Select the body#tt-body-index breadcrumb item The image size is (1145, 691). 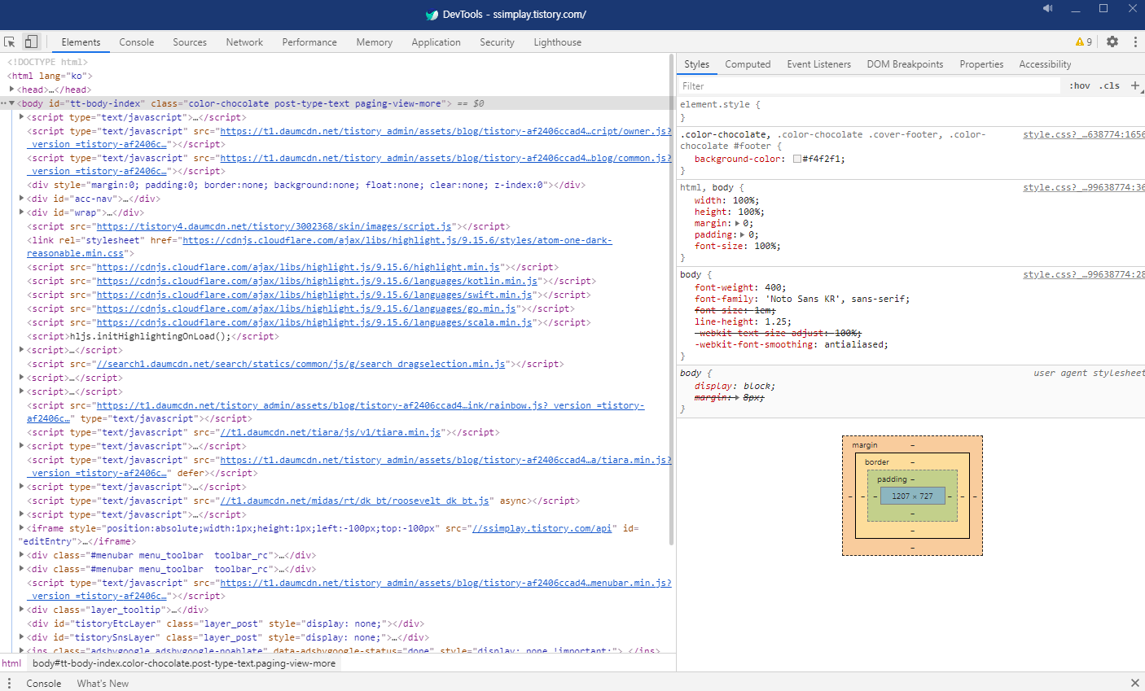tap(184, 663)
